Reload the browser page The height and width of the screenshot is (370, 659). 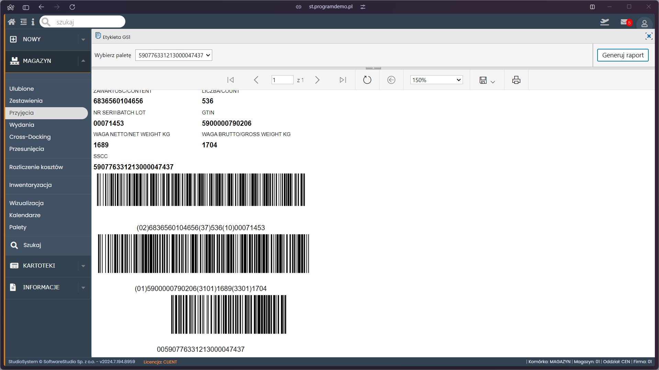pos(72,7)
